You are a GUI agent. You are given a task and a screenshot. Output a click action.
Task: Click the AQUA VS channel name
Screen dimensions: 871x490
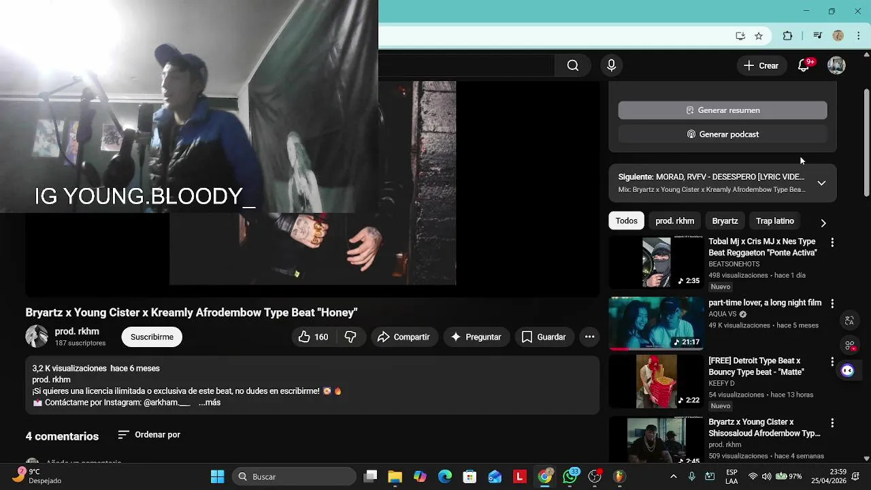click(723, 314)
